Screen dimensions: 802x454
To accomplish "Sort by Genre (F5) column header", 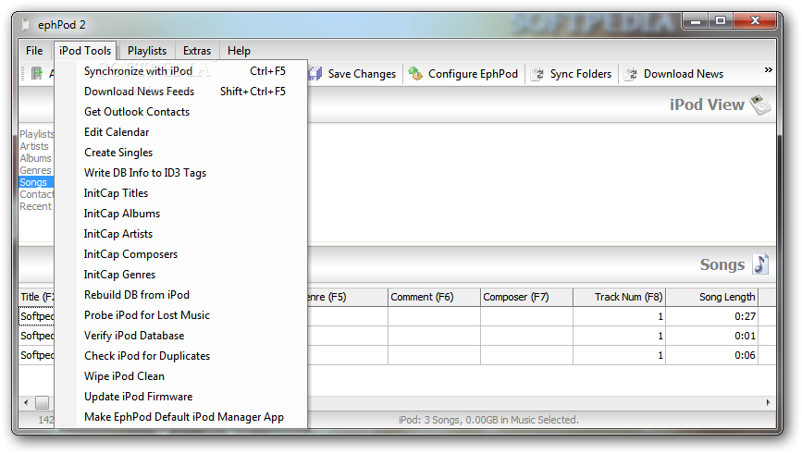I will [347, 297].
